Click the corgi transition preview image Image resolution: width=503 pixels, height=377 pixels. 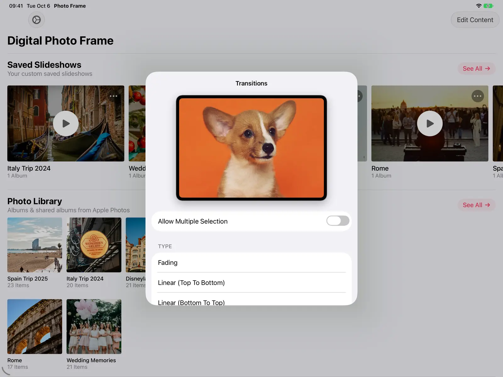(x=251, y=148)
